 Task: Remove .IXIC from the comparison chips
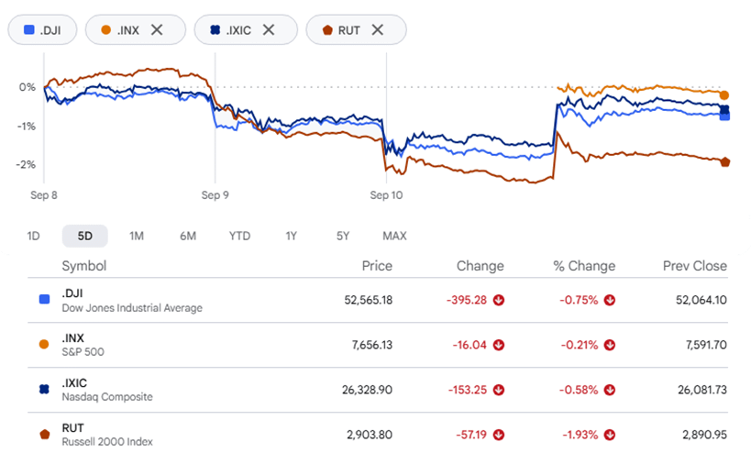269,30
